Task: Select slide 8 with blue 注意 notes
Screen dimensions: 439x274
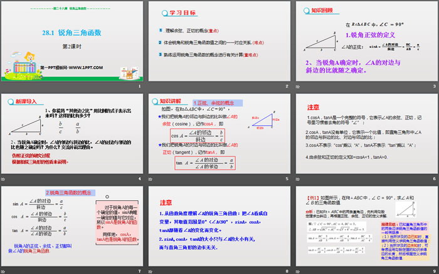Action: (x=219, y=226)
